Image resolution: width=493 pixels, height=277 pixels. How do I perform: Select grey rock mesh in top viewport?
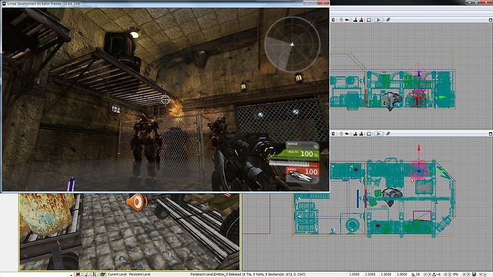[x=392, y=196]
